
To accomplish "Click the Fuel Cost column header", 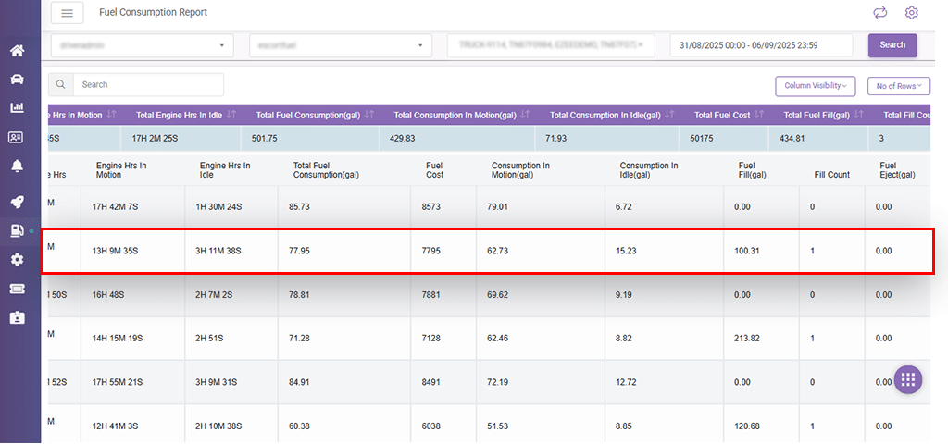I will point(435,170).
